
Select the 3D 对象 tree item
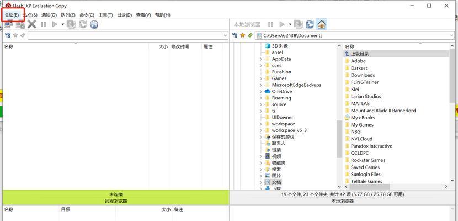point(280,46)
